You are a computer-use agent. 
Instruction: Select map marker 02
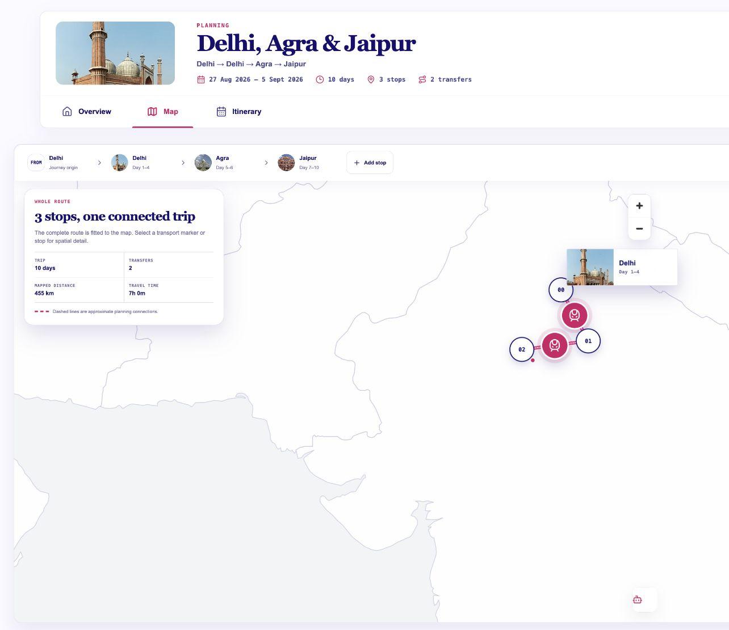(522, 349)
